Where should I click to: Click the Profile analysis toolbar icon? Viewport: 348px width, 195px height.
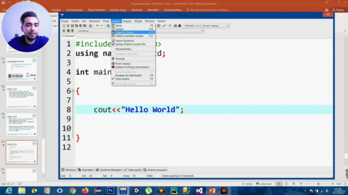pos(175,25)
